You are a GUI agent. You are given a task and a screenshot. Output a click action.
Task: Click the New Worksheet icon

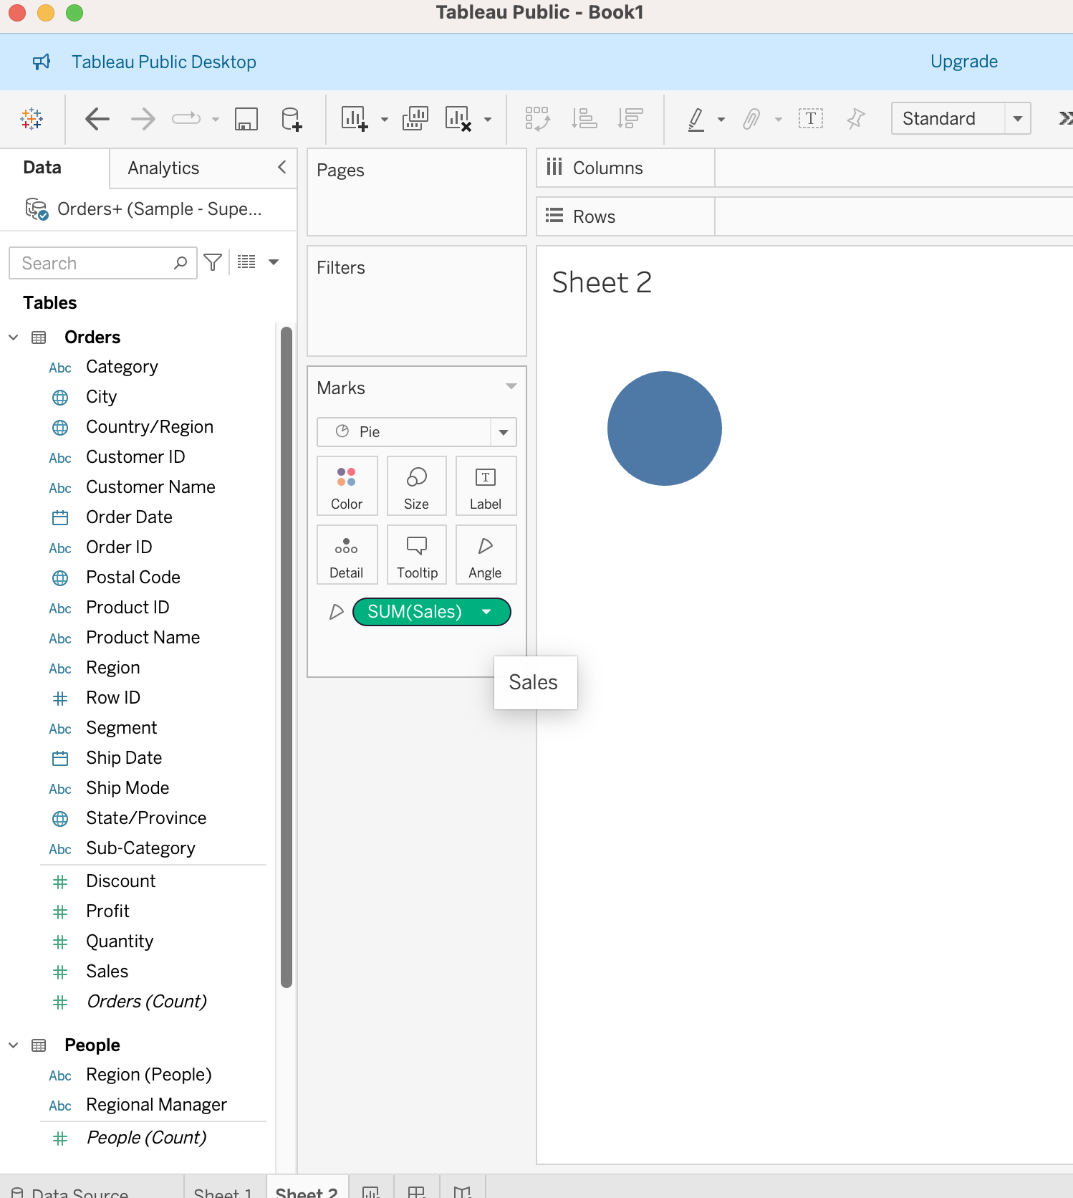(x=355, y=119)
